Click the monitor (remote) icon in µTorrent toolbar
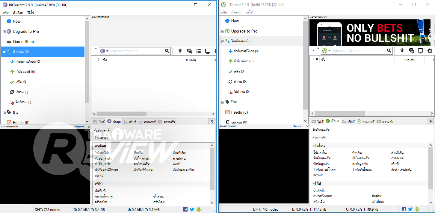 click(x=420, y=51)
